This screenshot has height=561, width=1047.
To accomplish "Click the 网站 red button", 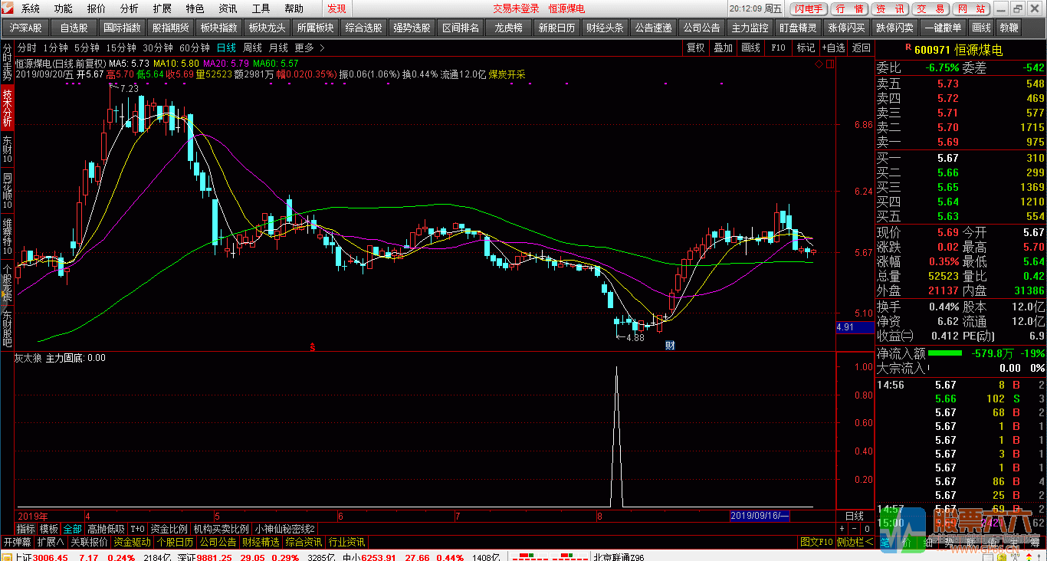I will (970, 9).
